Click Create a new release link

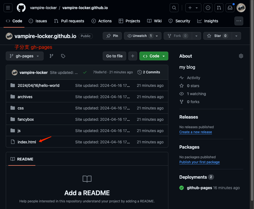point(196,132)
